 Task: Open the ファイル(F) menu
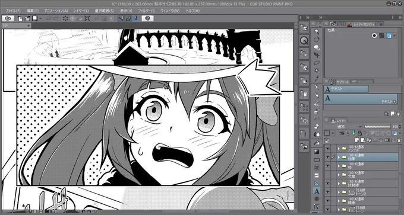coord(13,11)
